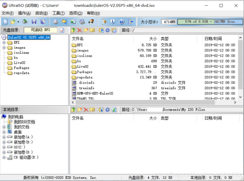
Task: Open the 文件(F) menu
Action: (x=7, y=13)
